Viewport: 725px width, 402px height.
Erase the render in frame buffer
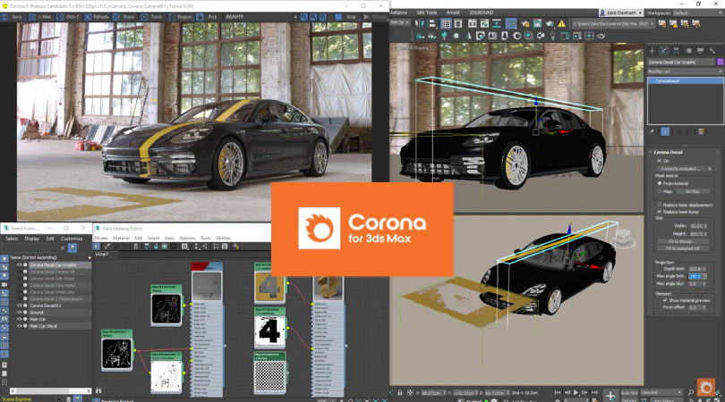[x=124, y=17]
